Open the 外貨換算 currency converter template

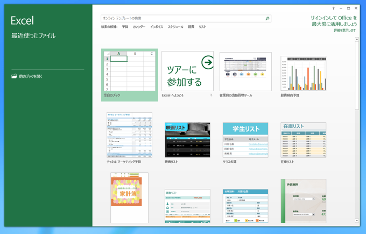click(303, 201)
